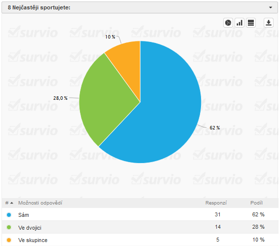280x246 pixels.
Task: Collapse question 8 with dropdown arrow
Action: pos(271,7)
